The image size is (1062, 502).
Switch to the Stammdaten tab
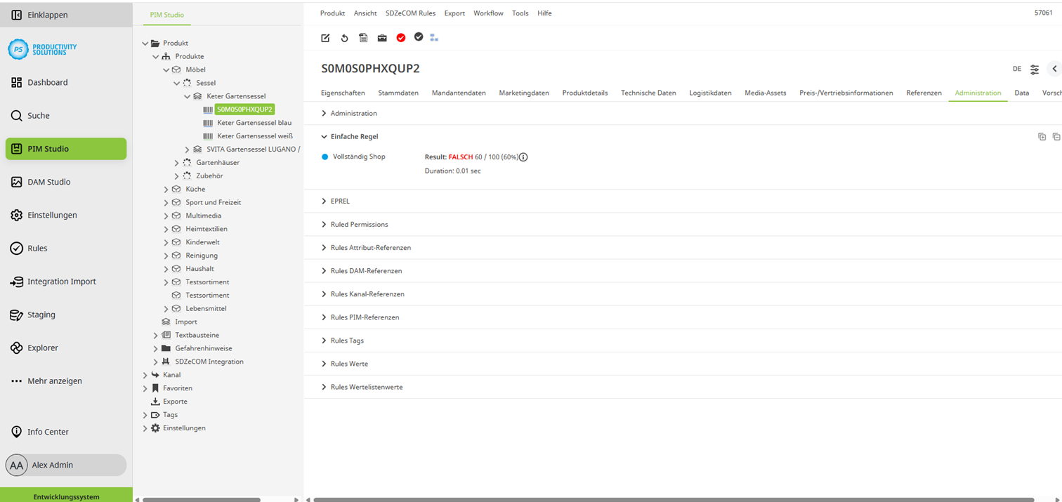400,93
